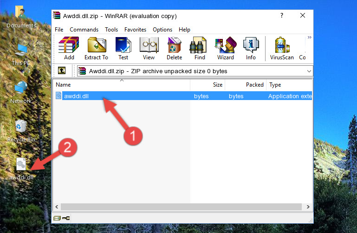Open the Extract To tool
357x233 pixels.
pyautogui.click(x=96, y=48)
